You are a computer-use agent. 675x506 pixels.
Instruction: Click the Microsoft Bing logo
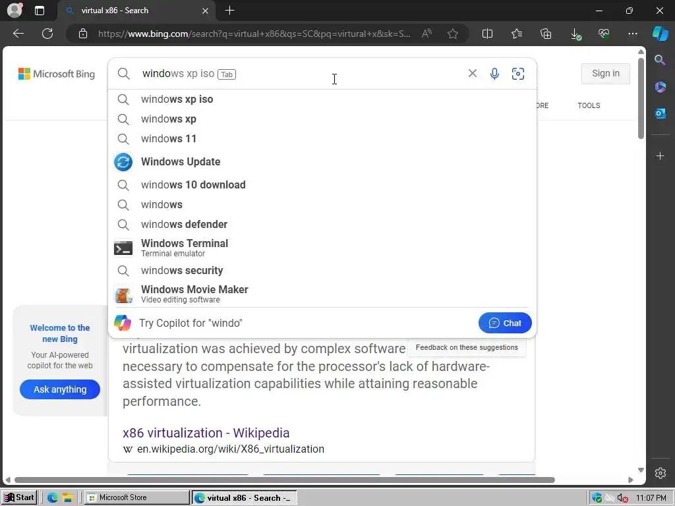[x=57, y=74]
